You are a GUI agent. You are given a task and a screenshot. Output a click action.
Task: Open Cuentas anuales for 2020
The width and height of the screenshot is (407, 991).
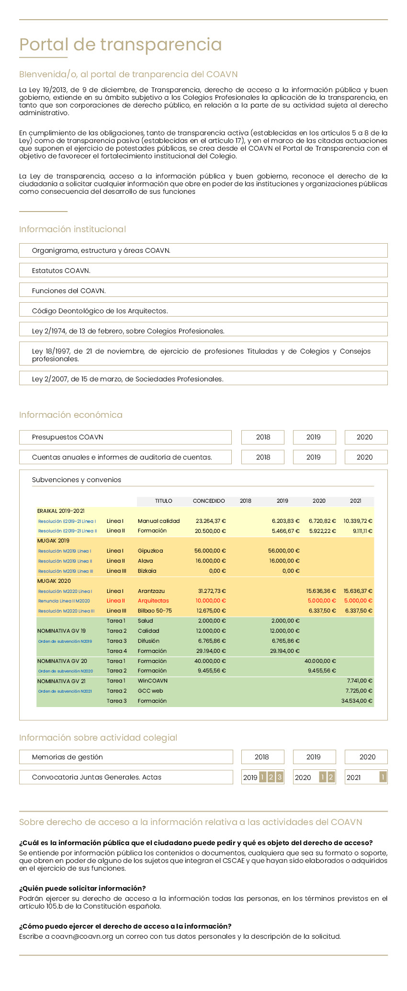click(x=366, y=457)
